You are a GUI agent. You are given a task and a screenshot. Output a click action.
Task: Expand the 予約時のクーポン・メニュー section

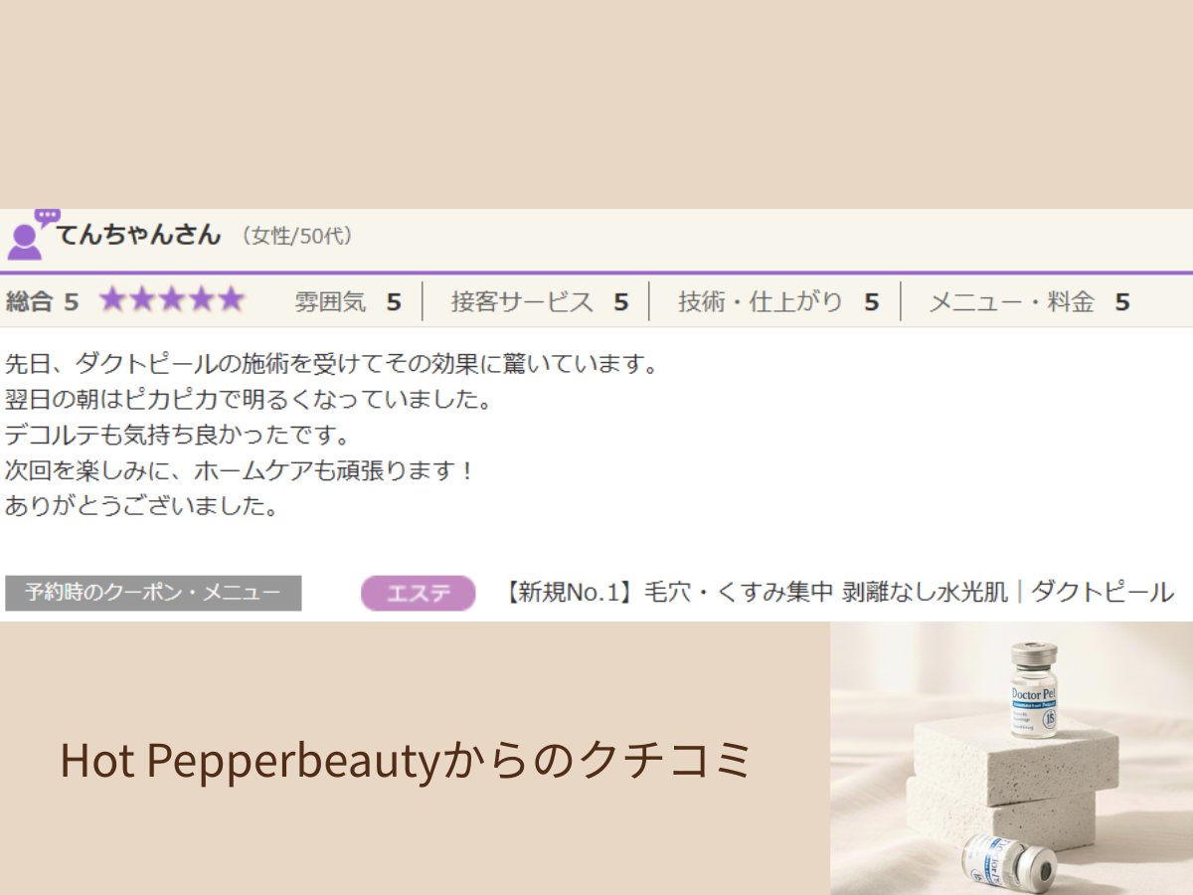tap(153, 593)
